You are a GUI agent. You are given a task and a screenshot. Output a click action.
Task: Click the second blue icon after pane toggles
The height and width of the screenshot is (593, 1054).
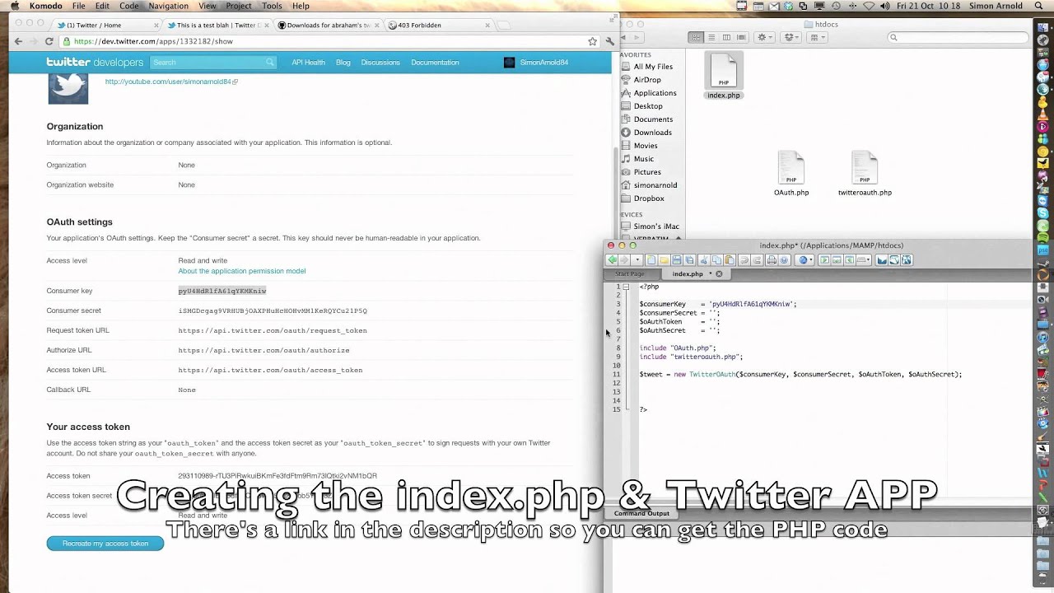pyautogui.click(x=893, y=260)
